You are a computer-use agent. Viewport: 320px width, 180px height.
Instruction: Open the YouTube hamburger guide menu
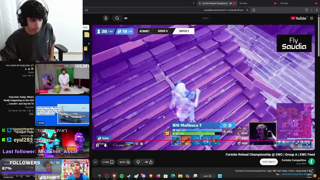[x=311, y=18]
